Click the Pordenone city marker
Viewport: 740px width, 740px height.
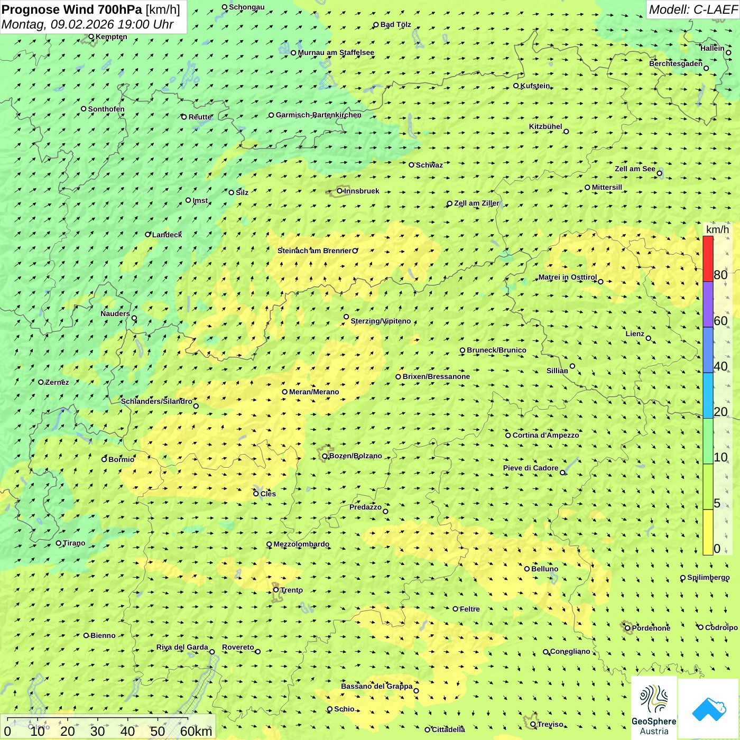tap(628, 628)
